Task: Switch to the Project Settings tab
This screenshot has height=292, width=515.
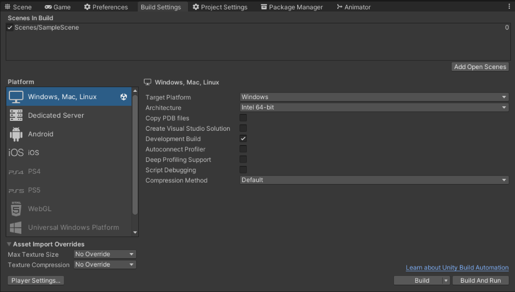Action: click(220, 7)
